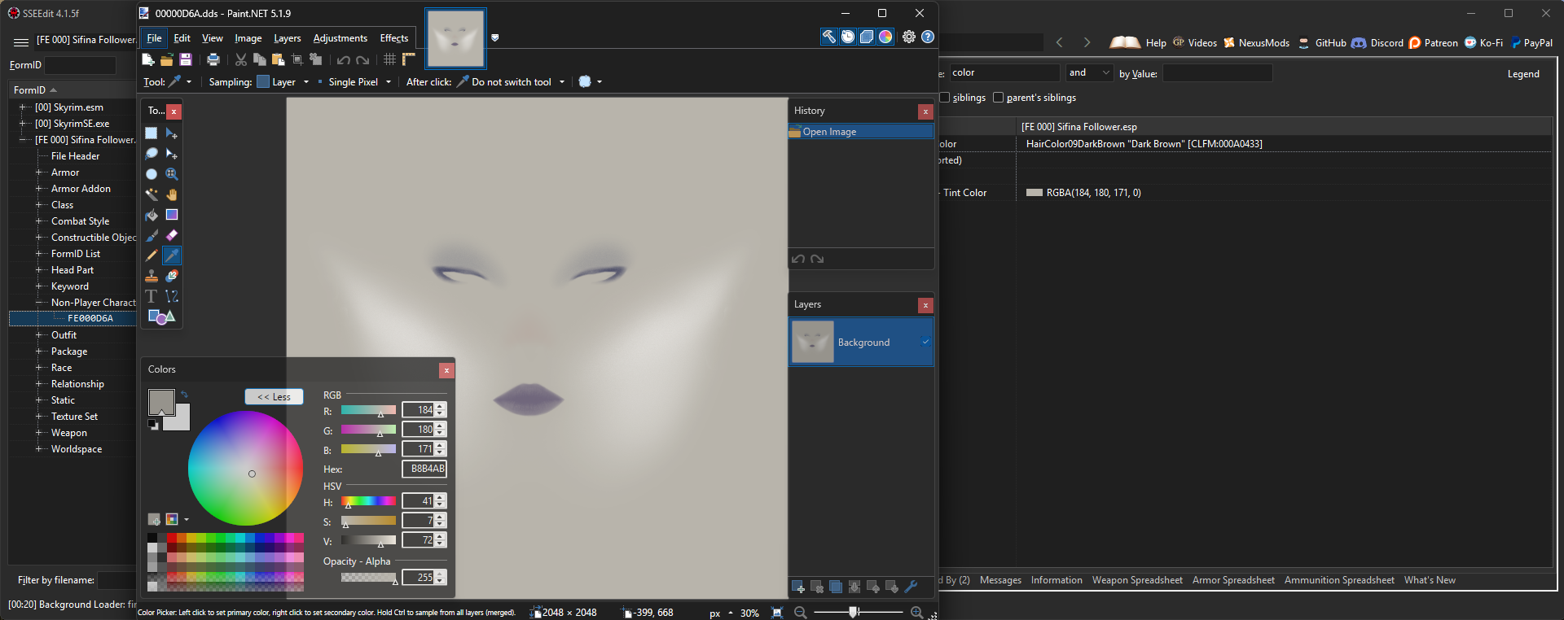1564x620 pixels.
Task: Select the Magic Wand tool
Action: 152,194
